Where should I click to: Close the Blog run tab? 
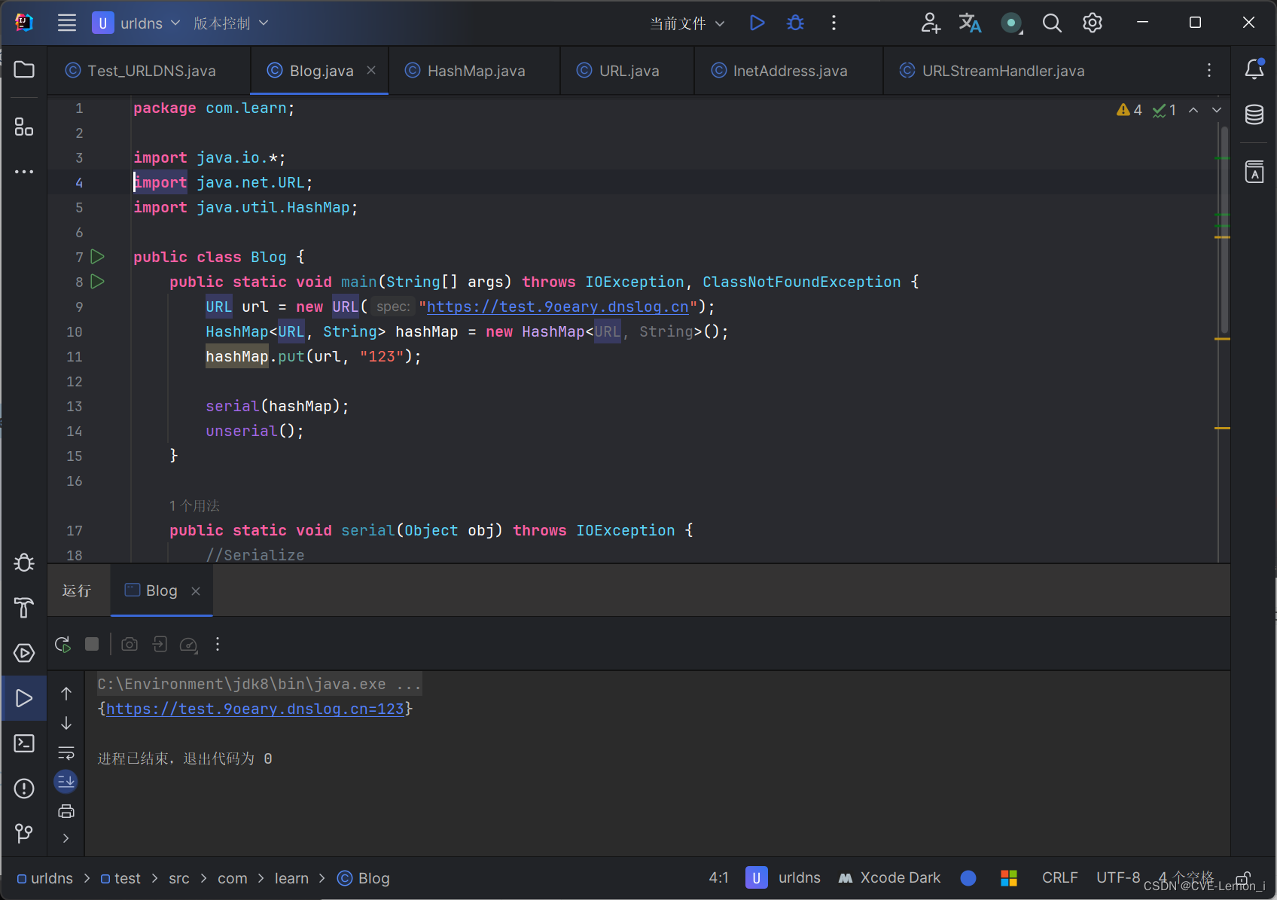[196, 591]
